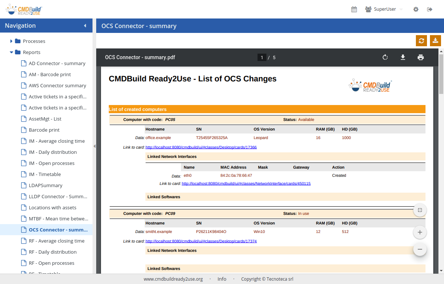Rotate the PDF document
444x284 pixels.
tap(385, 57)
